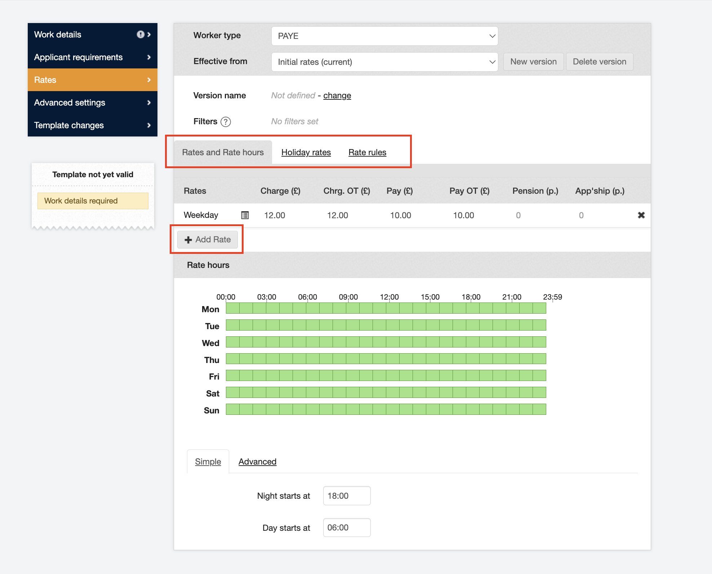Click the Night starts at time field
The image size is (712, 574).
[346, 496]
